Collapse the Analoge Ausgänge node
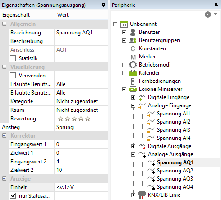This screenshot has height=200, width=221. [x=133, y=154]
